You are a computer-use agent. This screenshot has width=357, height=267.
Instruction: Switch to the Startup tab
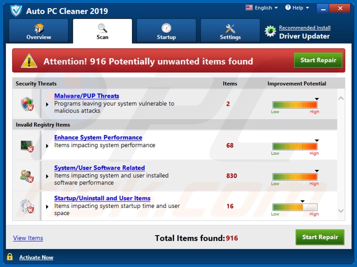(x=166, y=31)
